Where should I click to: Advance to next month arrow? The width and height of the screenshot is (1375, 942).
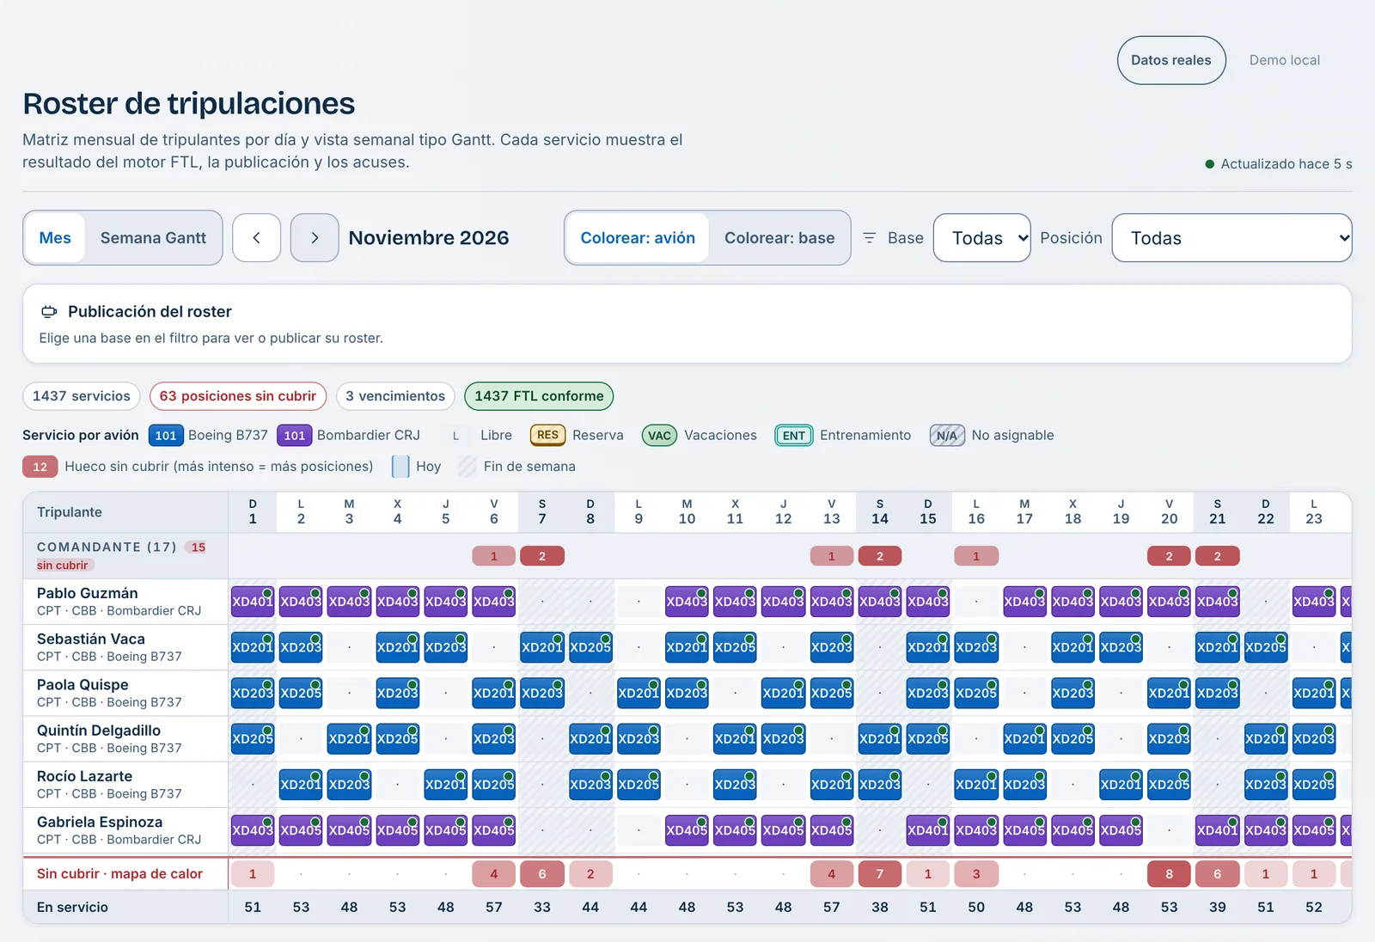315,238
